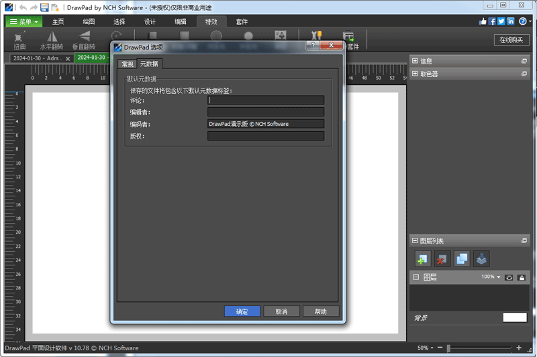Delete layer using red X icon

point(442,259)
